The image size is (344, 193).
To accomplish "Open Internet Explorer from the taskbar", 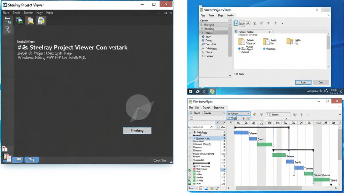I will pyautogui.click(x=198, y=91).
